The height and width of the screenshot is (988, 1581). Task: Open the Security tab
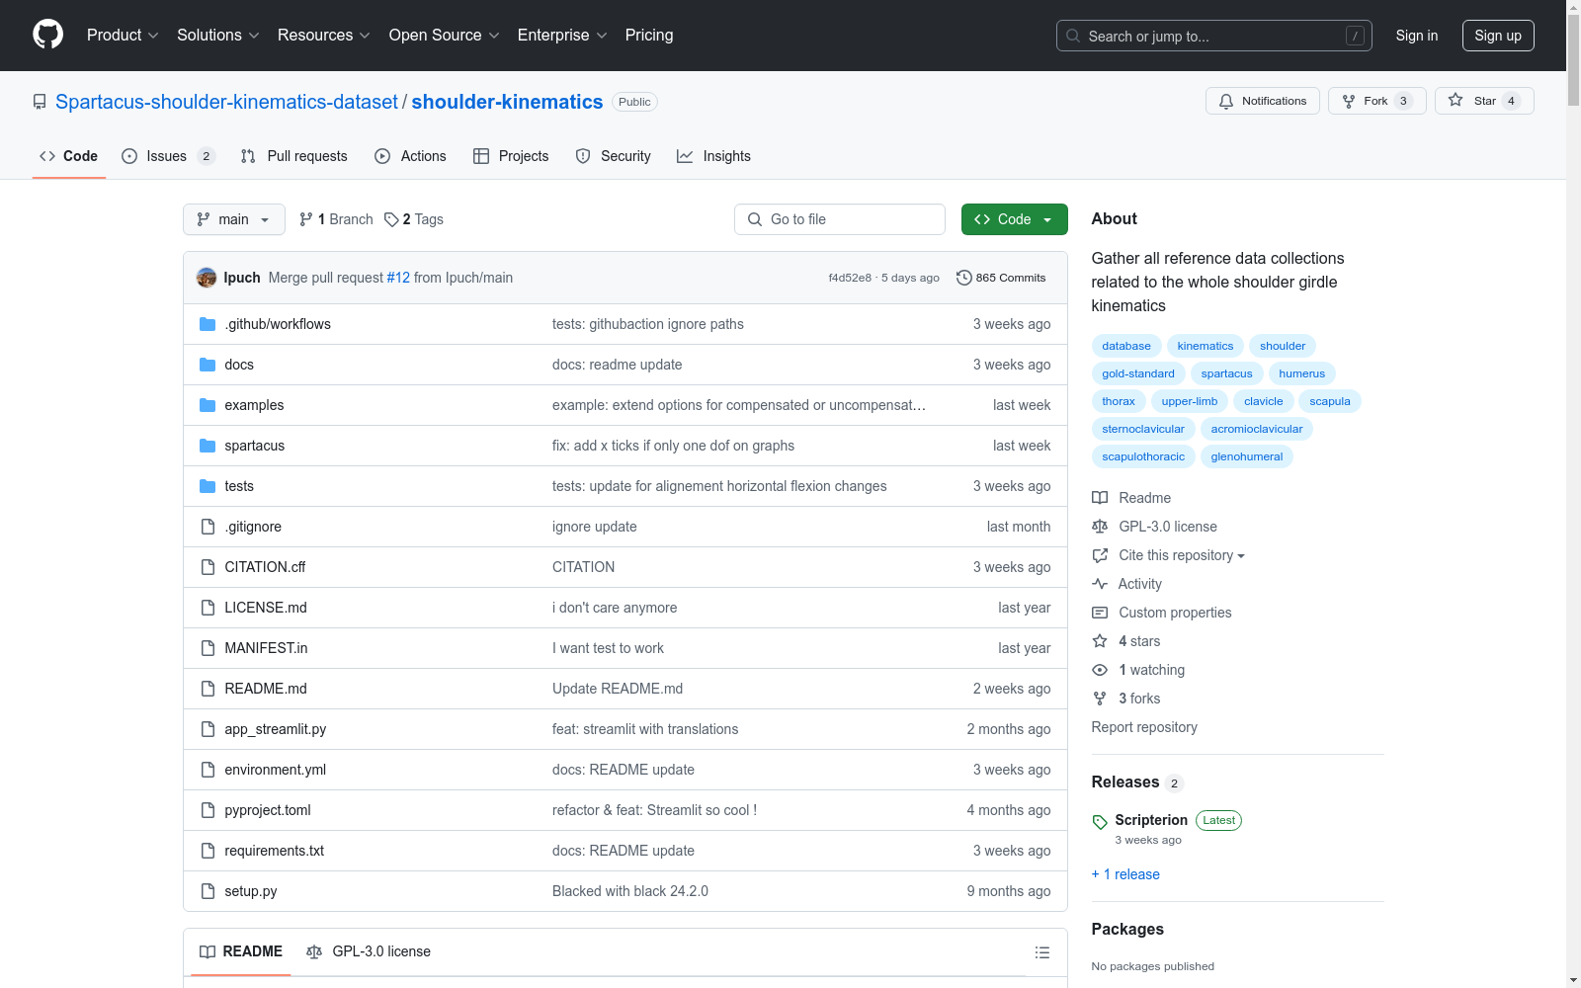click(x=613, y=156)
